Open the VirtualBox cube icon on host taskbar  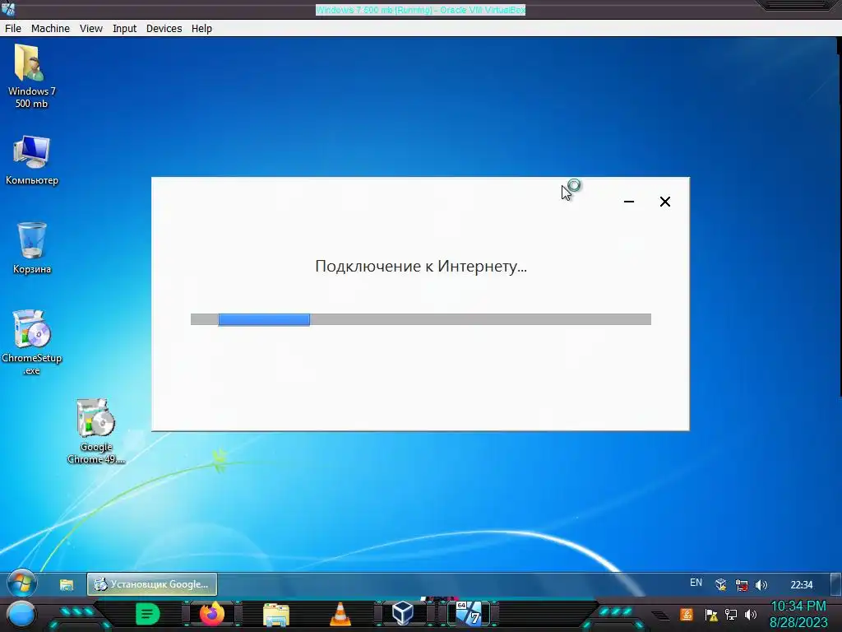coord(403,613)
